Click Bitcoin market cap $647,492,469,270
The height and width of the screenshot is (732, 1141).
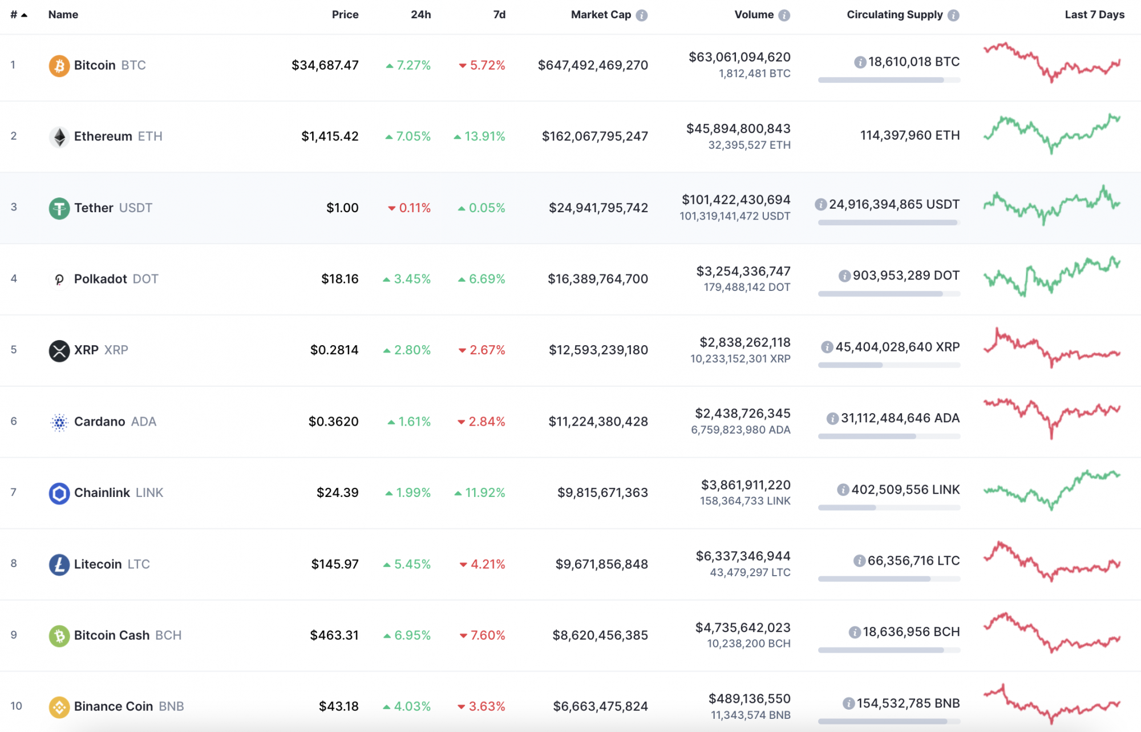pos(593,66)
